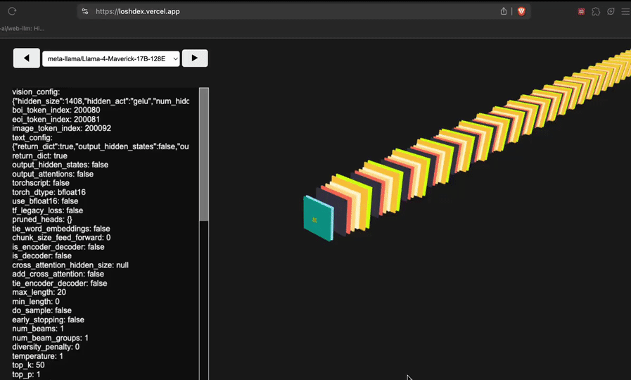Reload the page with the refresh icon
This screenshot has height=380, width=631.
tap(12, 11)
